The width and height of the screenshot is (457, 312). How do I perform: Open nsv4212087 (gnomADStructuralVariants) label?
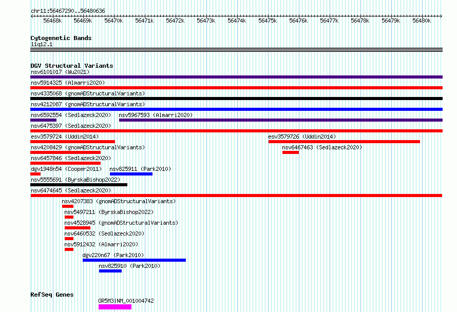pos(88,104)
